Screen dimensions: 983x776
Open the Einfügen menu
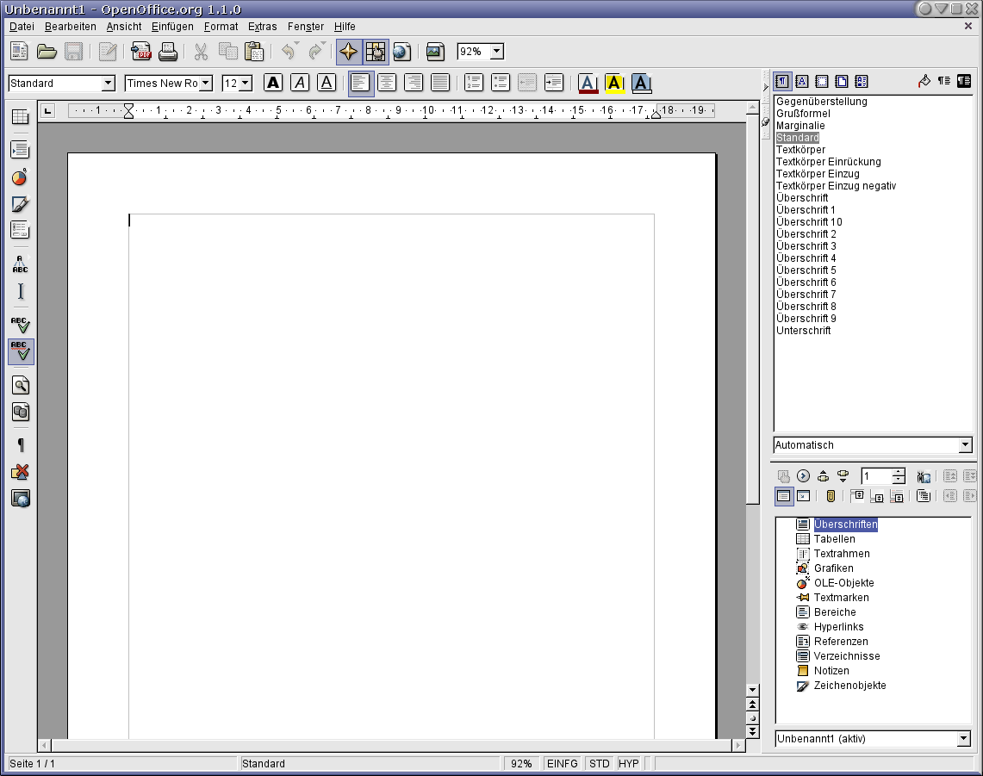[172, 27]
